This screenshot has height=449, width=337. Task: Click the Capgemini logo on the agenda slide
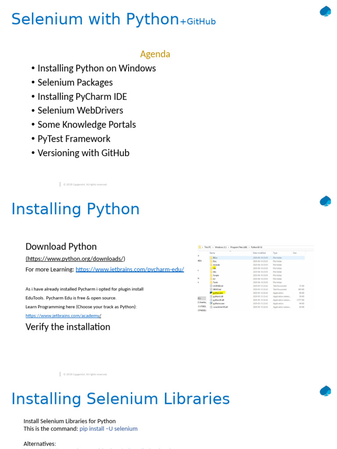click(326, 11)
